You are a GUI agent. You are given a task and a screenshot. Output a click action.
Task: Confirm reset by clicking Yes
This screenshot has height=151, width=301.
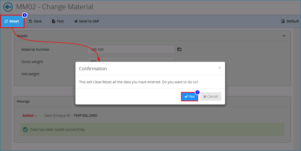(x=190, y=96)
